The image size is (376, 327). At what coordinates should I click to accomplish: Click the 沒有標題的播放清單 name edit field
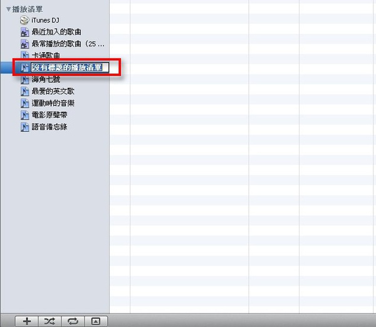click(x=70, y=67)
